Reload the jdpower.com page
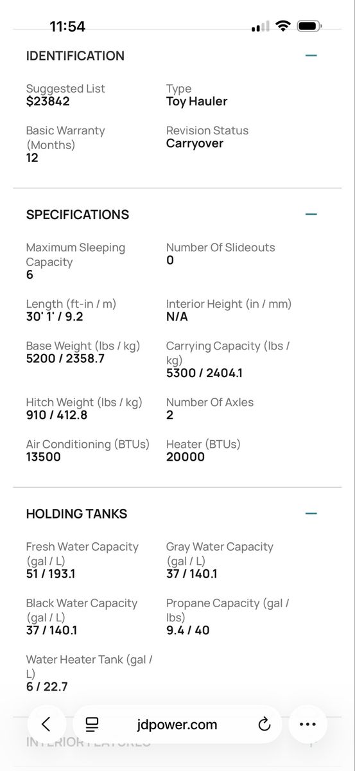 click(x=264, y=725)
